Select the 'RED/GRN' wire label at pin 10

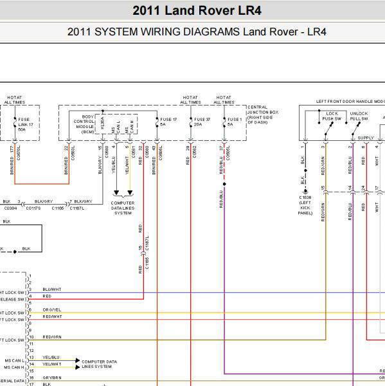pos(52,336)
